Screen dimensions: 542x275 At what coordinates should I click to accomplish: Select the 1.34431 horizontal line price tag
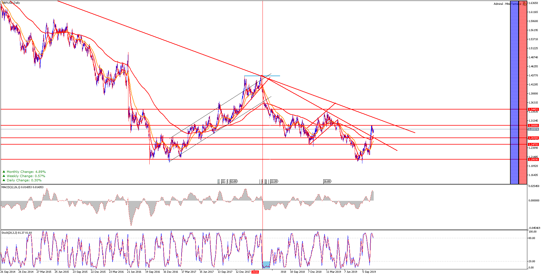(533, 109)
